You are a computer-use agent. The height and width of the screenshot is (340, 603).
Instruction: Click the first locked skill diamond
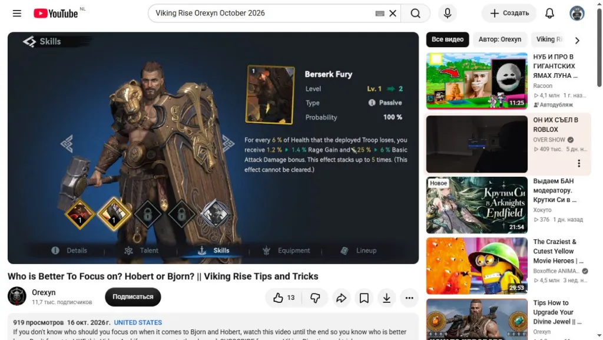[148, 214]
